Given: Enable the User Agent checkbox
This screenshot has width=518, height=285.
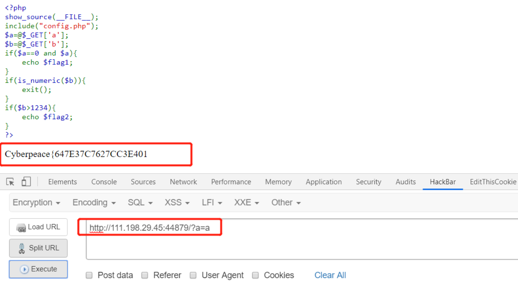Looking at the screenshot, I should pyautogui.click(x=193, y=275).
